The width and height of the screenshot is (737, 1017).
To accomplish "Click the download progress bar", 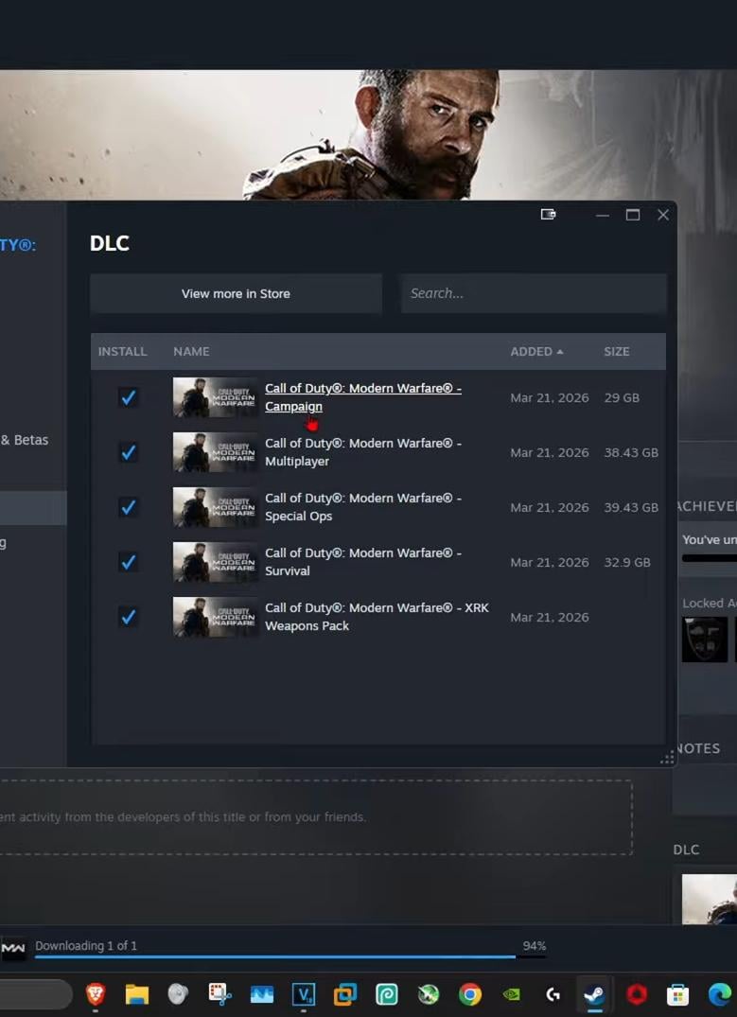I will (x=274, y=956).
